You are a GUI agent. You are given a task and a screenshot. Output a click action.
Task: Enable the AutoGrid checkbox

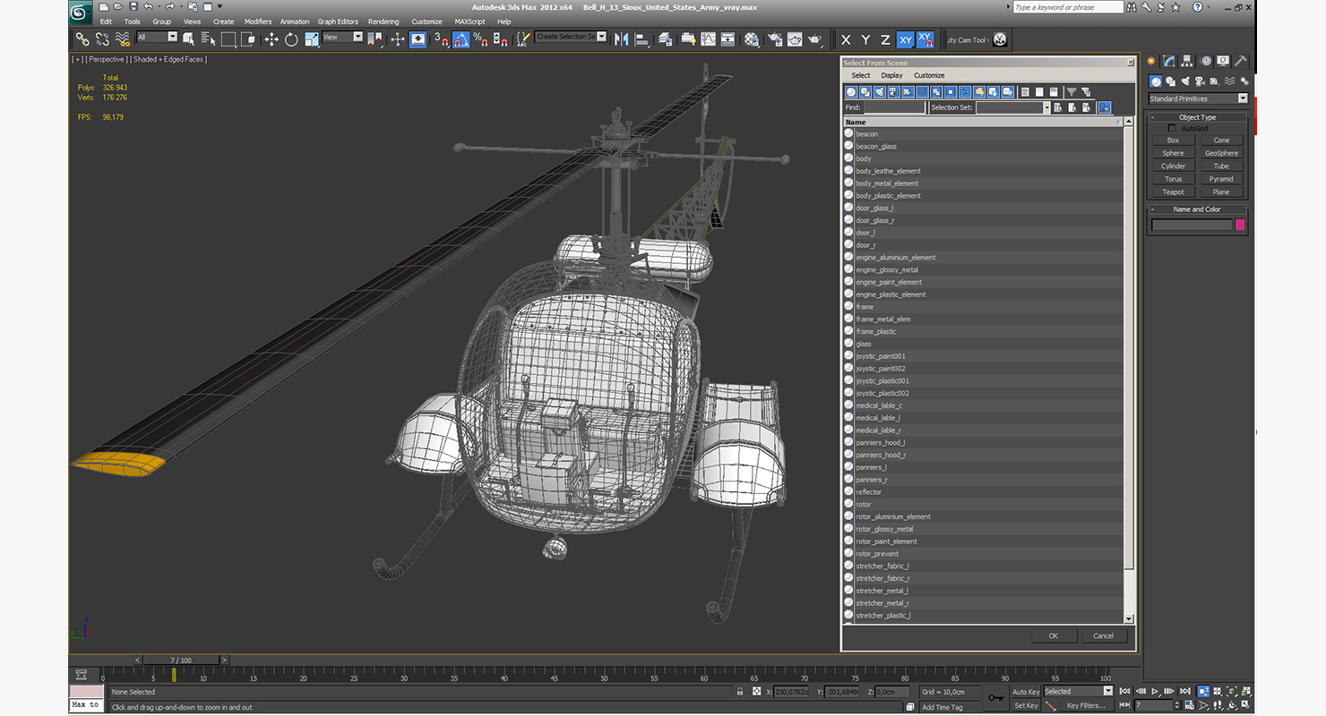pyautogui.click(x=1172, y=128)
